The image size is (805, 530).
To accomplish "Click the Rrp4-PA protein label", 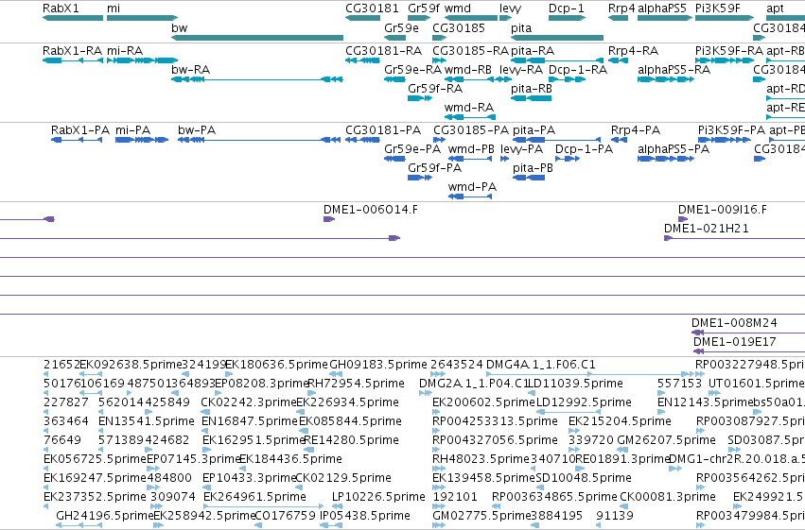I will (x=636, y=130).
